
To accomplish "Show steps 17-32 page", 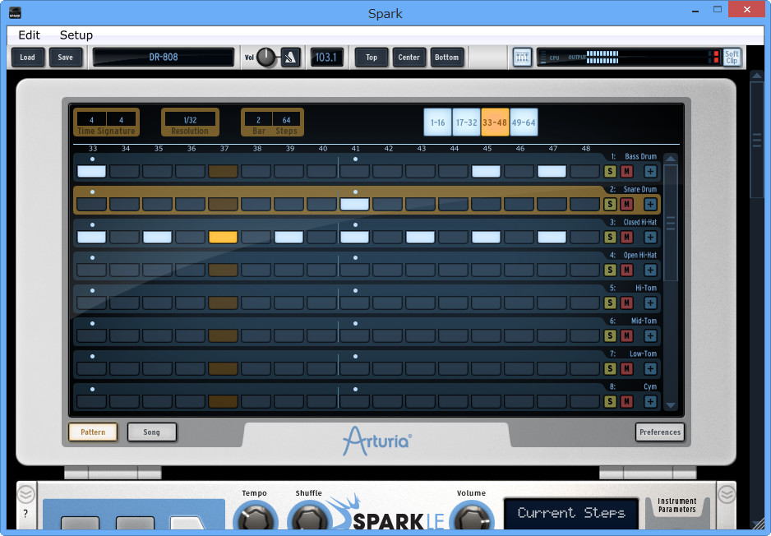I will tap(466, 122).
